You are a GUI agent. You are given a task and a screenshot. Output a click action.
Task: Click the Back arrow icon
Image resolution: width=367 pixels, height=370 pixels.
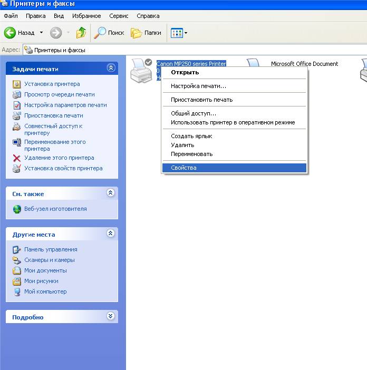click(x=10, y=33)
